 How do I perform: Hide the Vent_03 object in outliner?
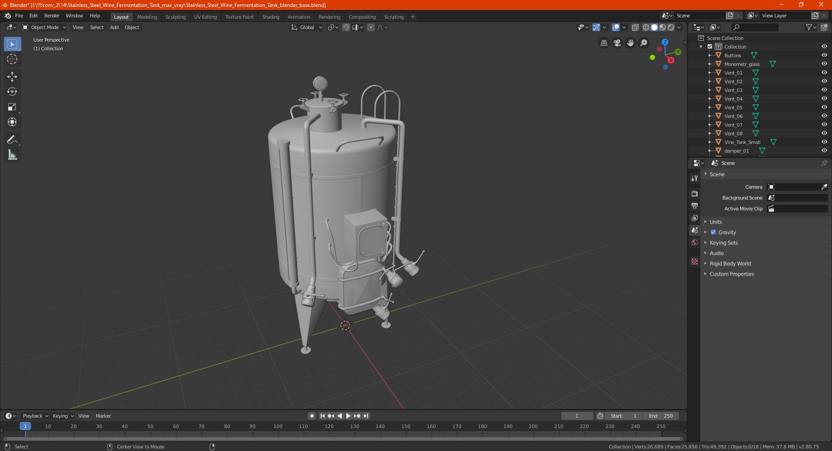tap(824, 90)
